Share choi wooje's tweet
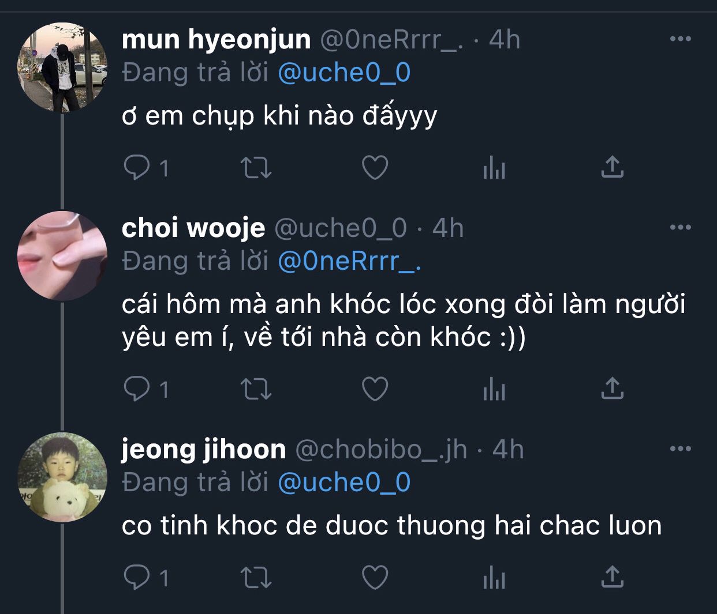Viewport: 717px width, 614px height. [x=612, y=389]
